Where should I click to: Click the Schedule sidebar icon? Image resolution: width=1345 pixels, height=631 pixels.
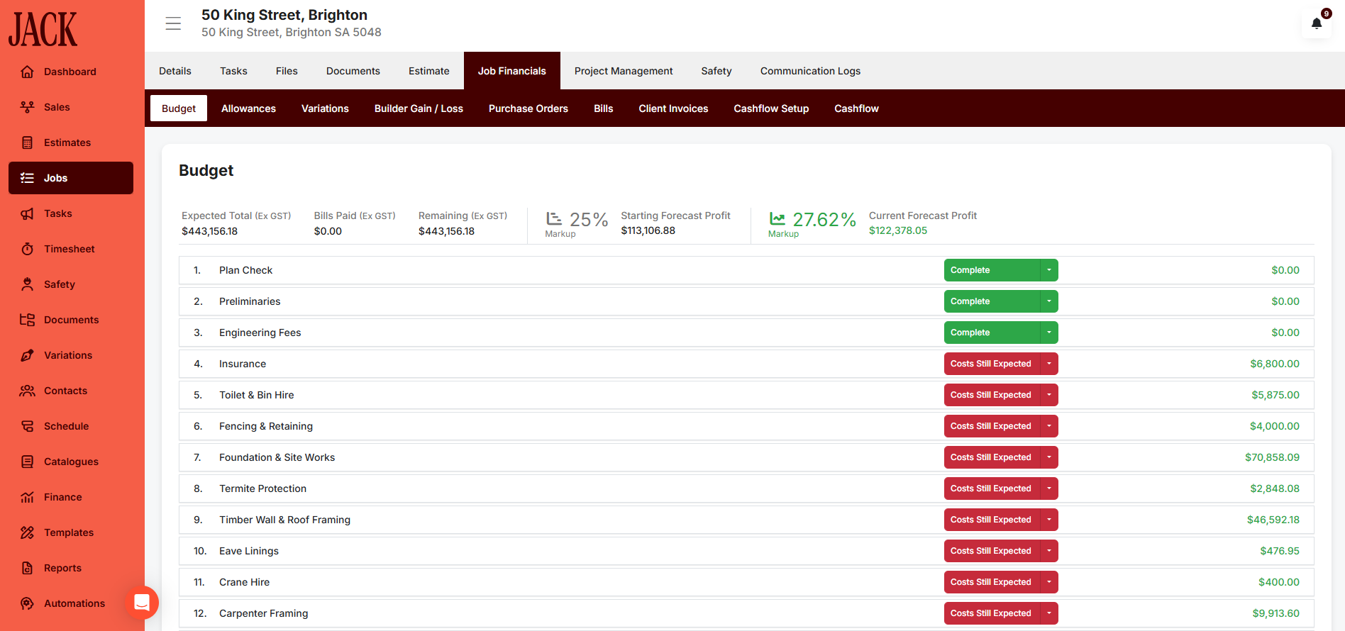click(27, 426)
